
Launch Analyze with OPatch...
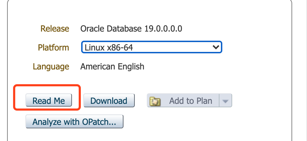[74, 122]
